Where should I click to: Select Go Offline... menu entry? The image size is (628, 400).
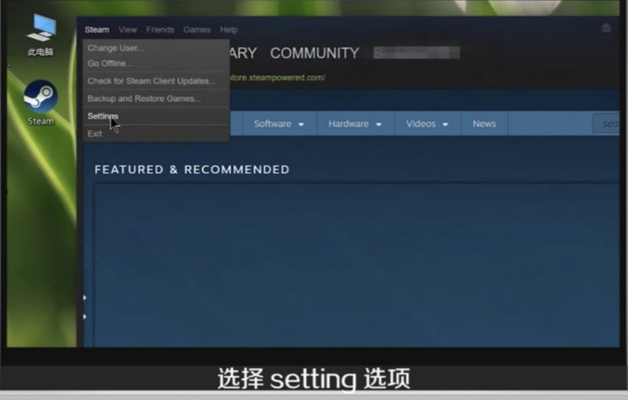click(x=156, y=63)
